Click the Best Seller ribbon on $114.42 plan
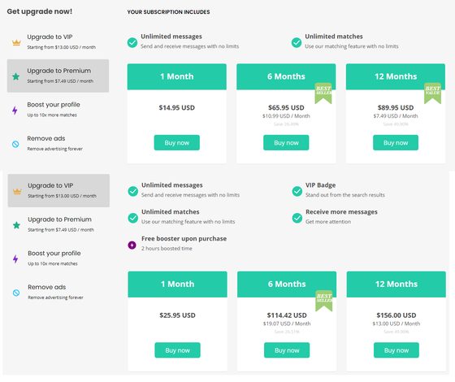The height and width of the screenshot is (382, 455). coord(324,301)
